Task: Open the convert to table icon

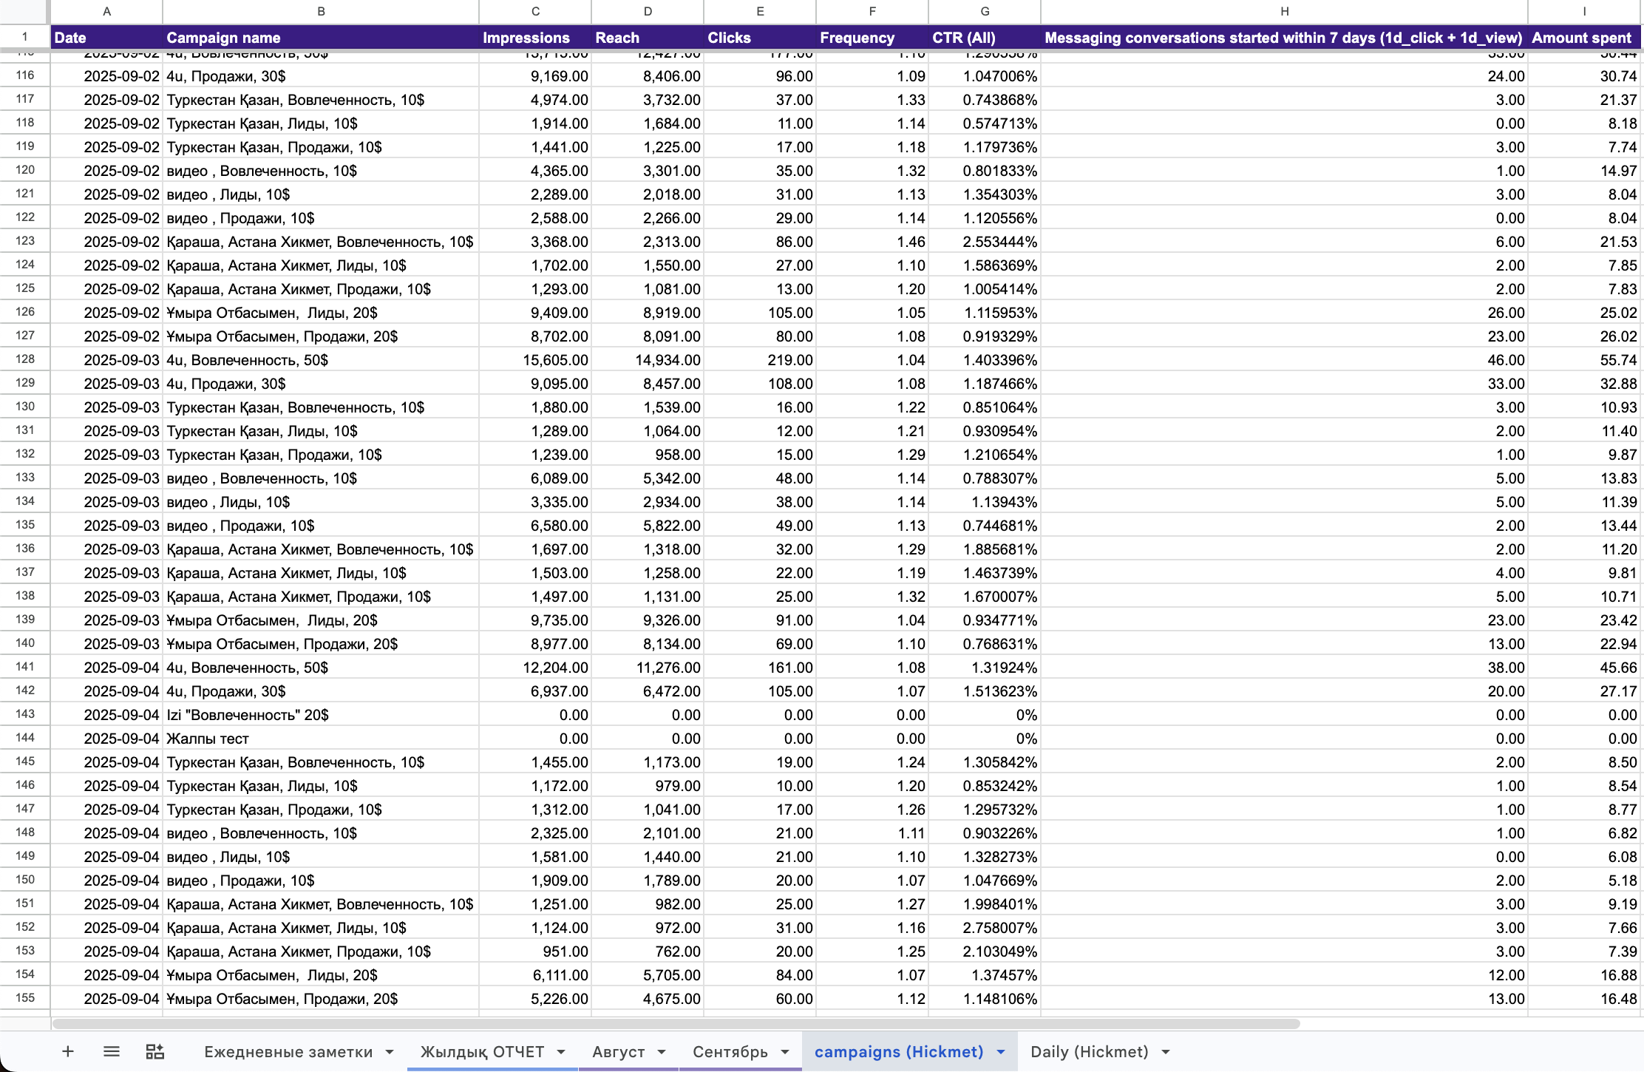Action: [x=155, y=1051]
